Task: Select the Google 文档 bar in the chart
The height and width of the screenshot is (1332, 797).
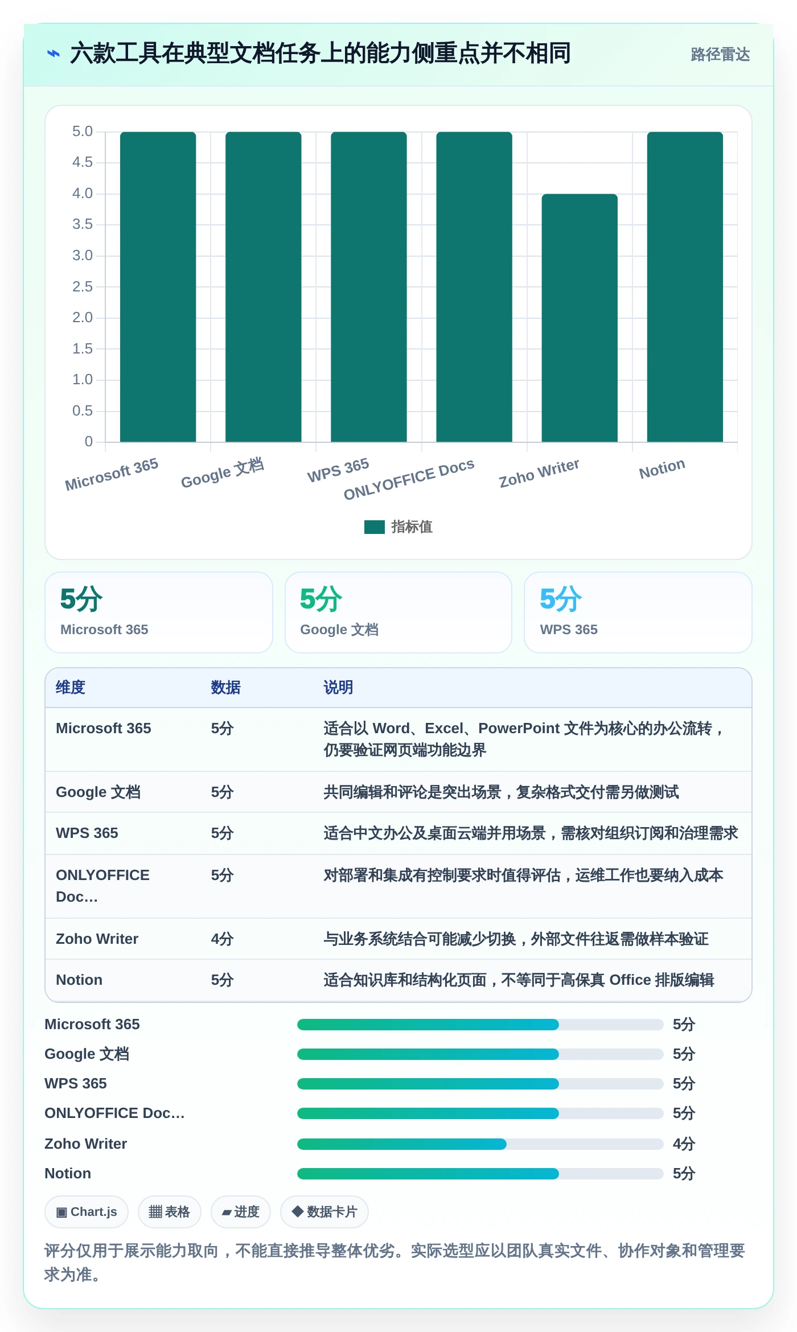Action: [264, 287]
